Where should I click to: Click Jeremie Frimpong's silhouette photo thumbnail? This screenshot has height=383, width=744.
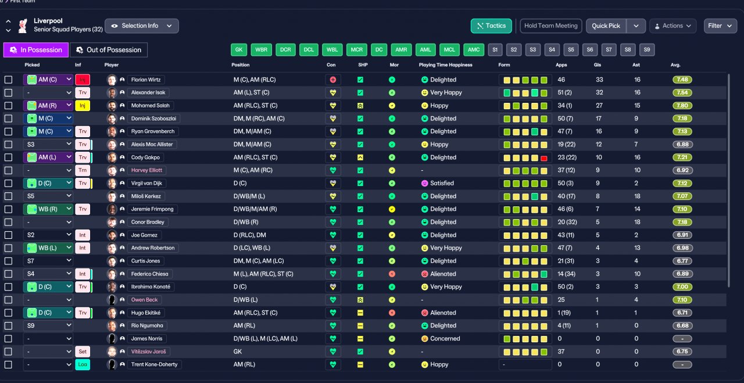(112, 209)
